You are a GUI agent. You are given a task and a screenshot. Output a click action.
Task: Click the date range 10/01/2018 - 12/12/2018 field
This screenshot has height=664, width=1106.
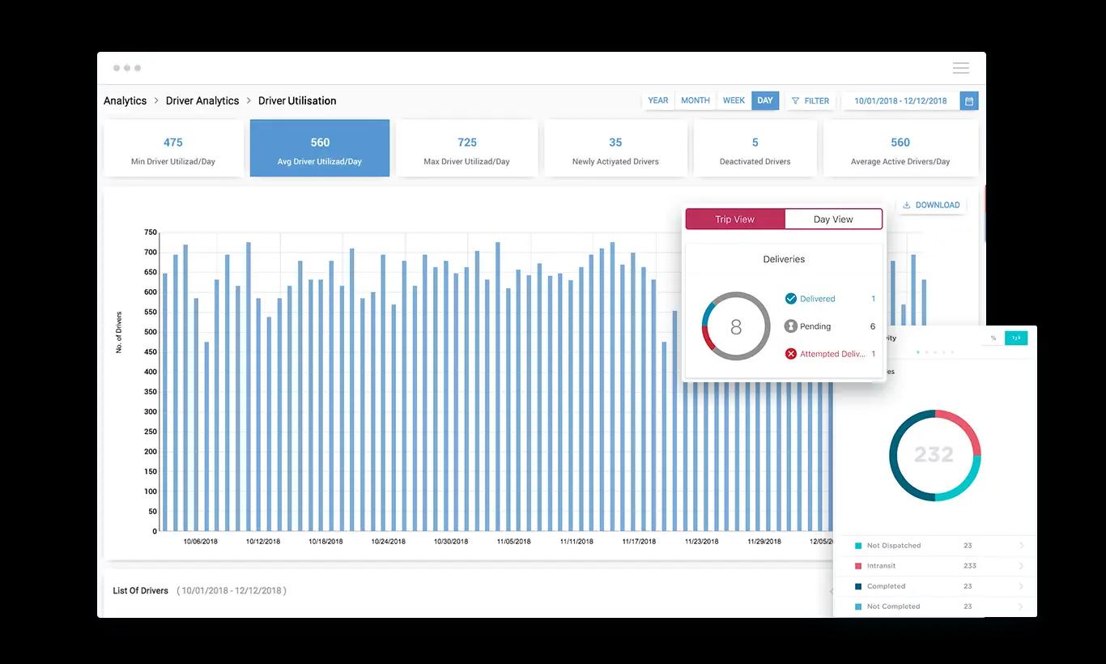pos(900,101)
